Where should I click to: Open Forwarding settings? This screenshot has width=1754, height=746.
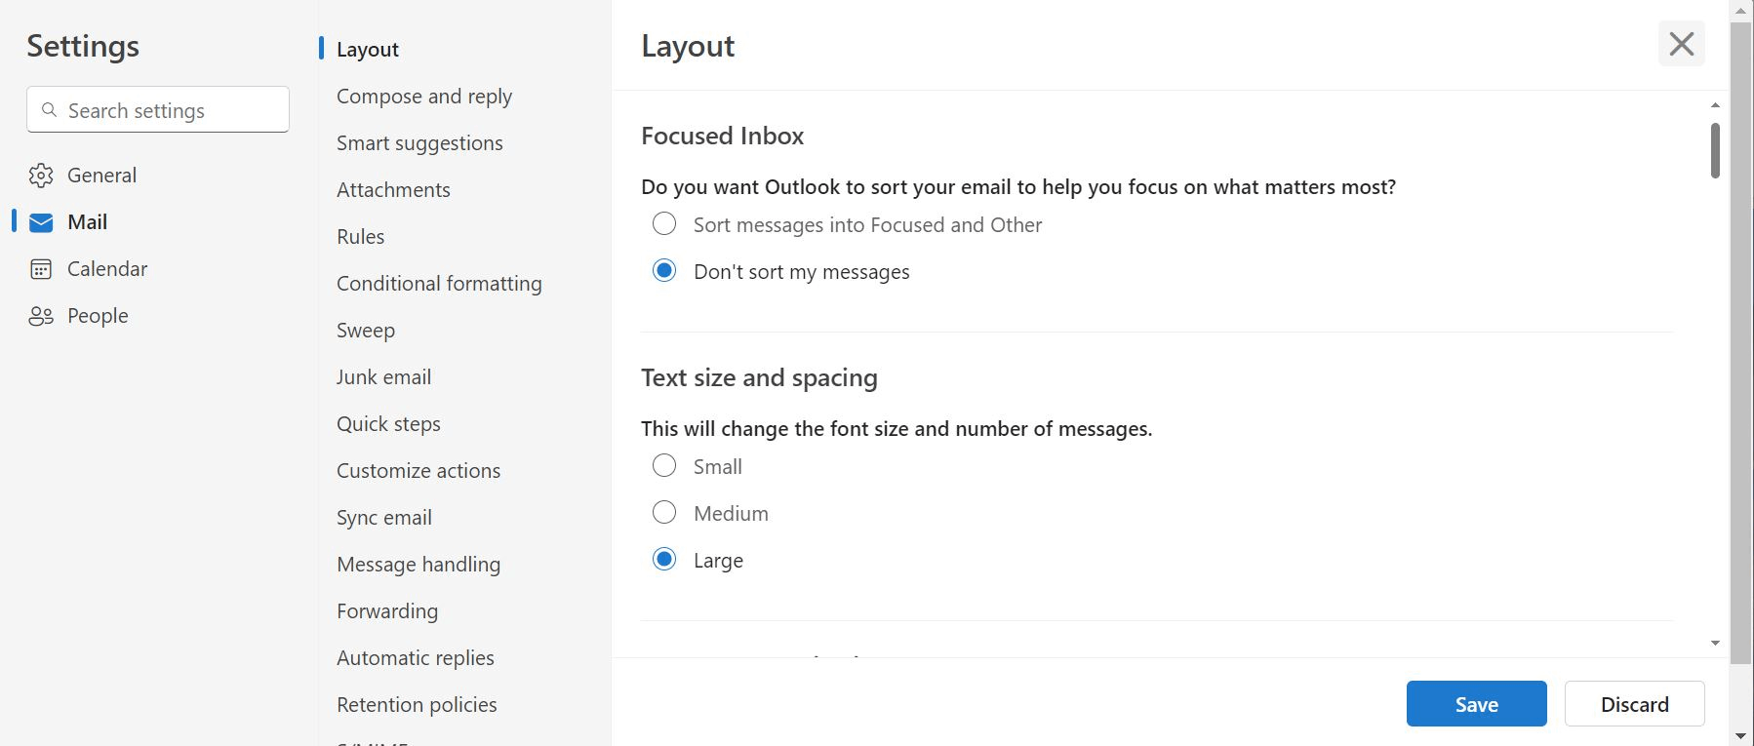click(387, 610)
